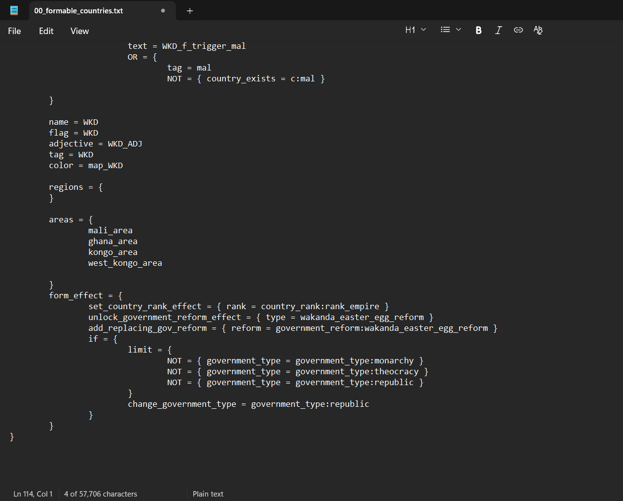Screen dimensions: 623x501
Task: Click on set_country_rank_effect text
Action: coord(145,306)
